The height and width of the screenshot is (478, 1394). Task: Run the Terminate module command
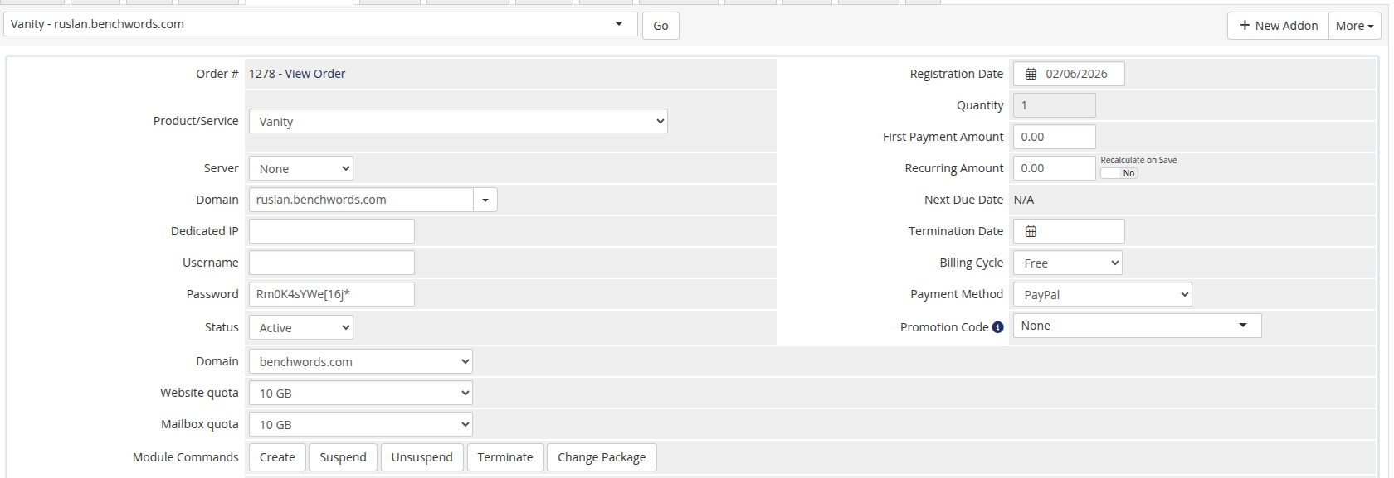click(505, 457)
